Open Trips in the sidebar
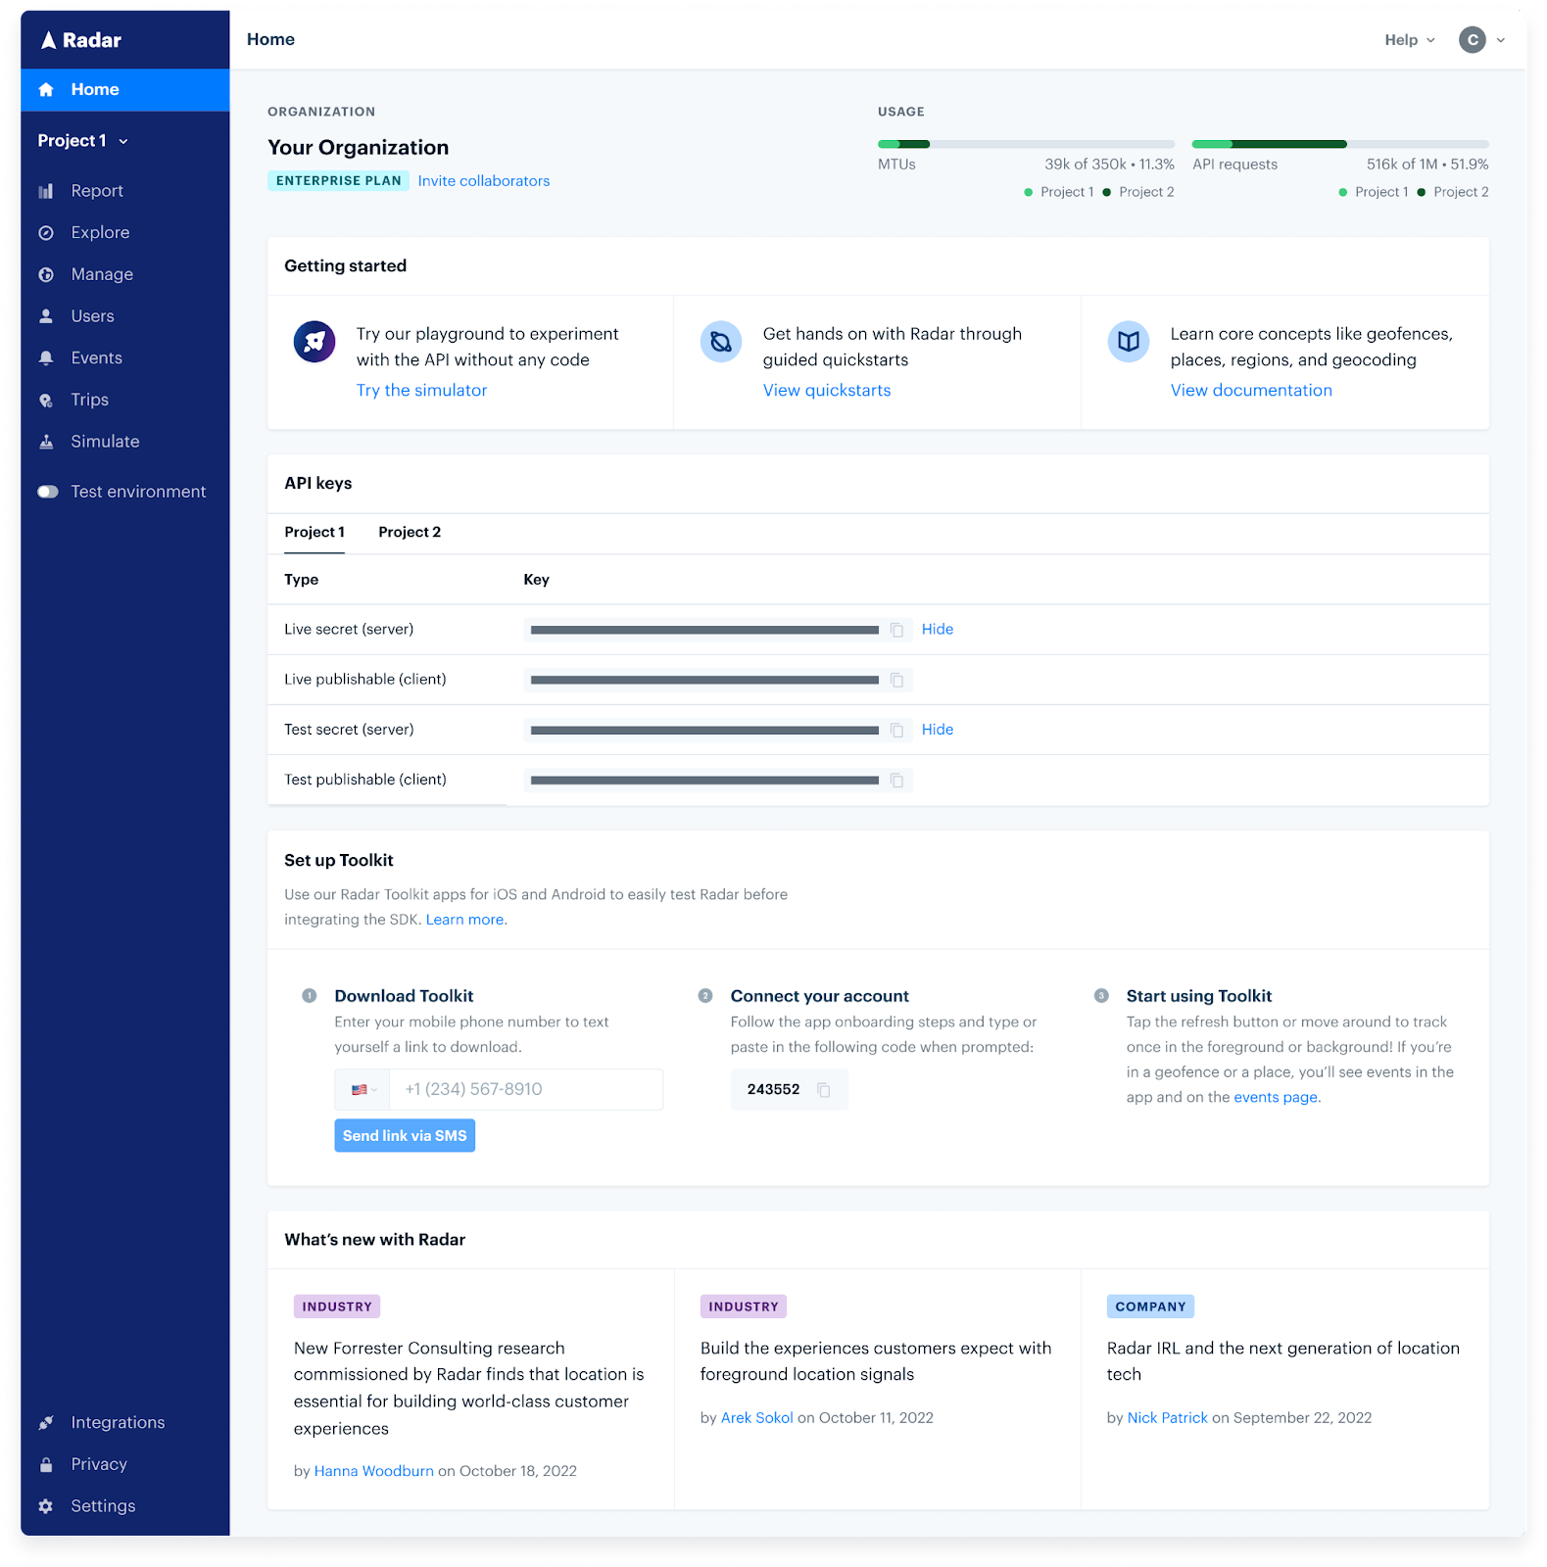The width and height of the screenshot is (1547, 1567). (89, 401)
